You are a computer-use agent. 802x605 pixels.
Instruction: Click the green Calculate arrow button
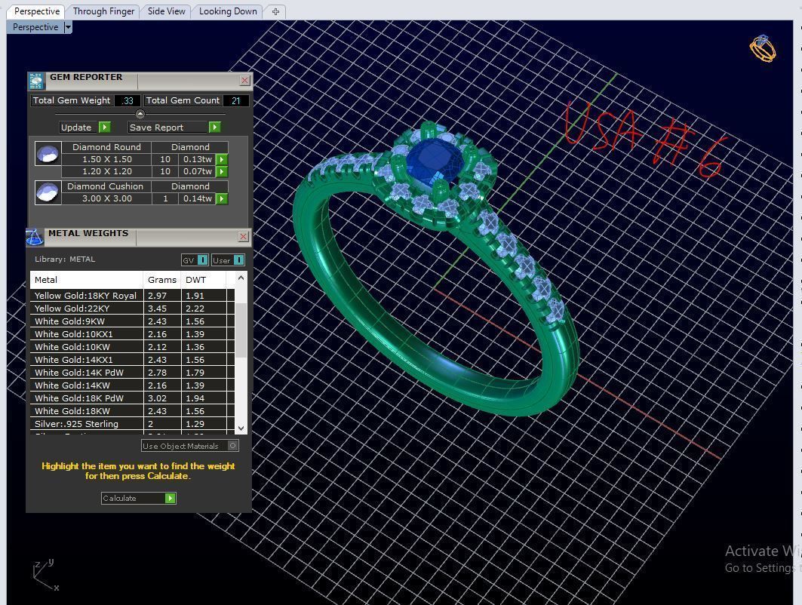171,498
